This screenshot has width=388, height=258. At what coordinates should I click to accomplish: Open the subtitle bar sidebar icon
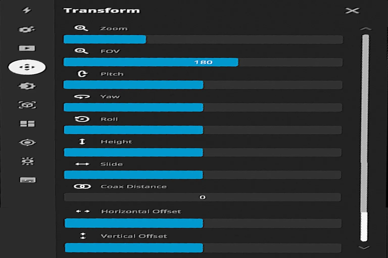click(28, 180)
